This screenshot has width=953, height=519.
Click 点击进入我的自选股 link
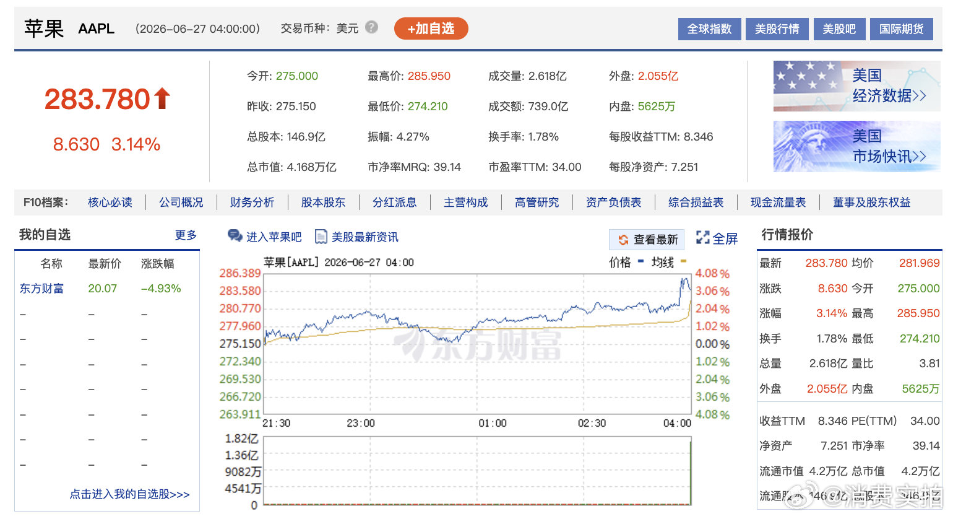[129, 494]
